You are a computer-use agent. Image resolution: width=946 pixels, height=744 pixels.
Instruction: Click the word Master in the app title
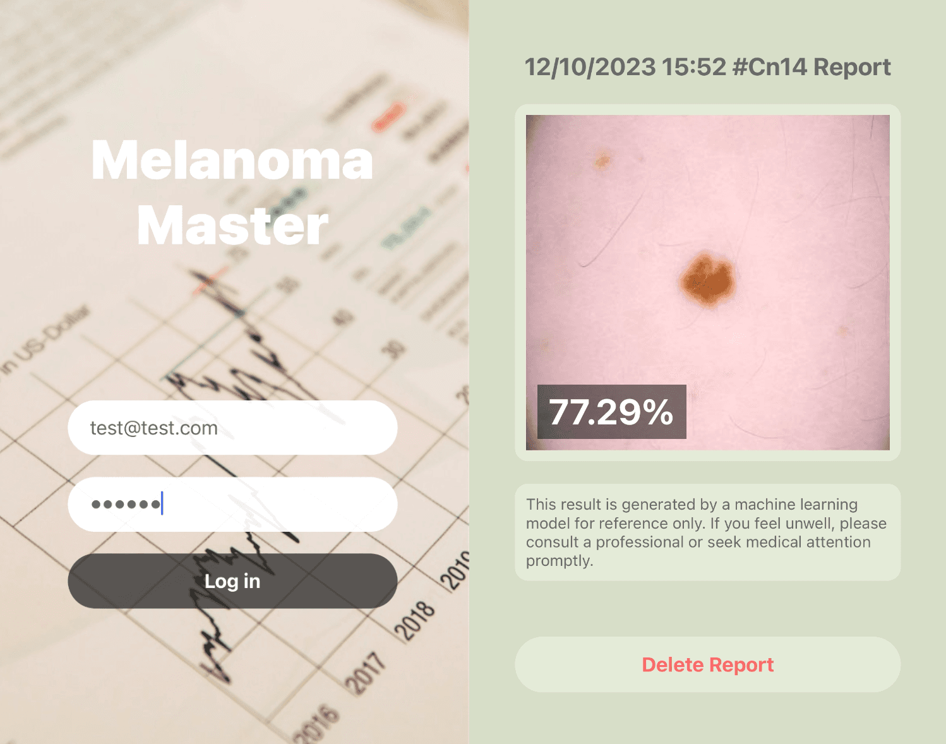pyautogui.click(x=232, y=226)
